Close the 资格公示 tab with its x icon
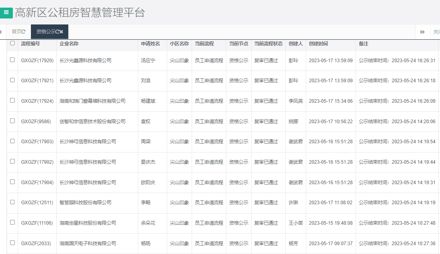The image size is (440, 254). click(61, 31)
